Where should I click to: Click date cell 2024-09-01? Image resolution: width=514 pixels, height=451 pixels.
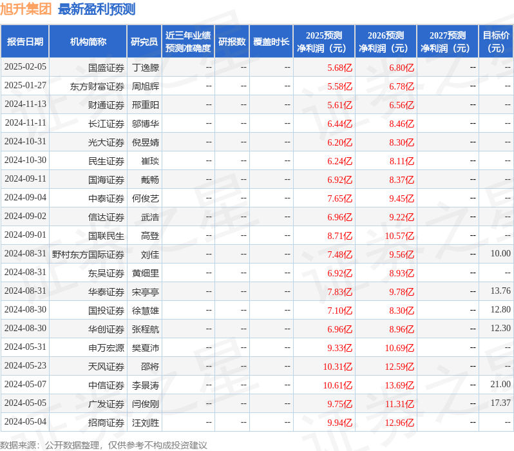click(25, 235)
